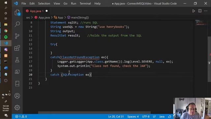Open the Accounts menu icon

point(17,96)
